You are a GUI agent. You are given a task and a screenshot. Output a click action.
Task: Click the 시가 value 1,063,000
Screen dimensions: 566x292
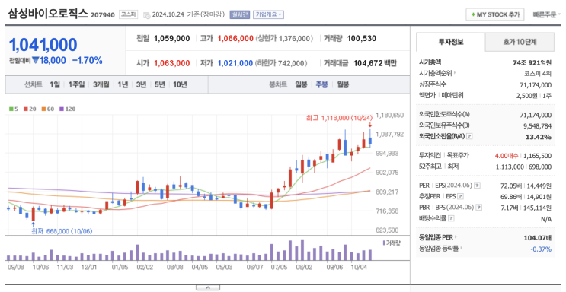172,63
